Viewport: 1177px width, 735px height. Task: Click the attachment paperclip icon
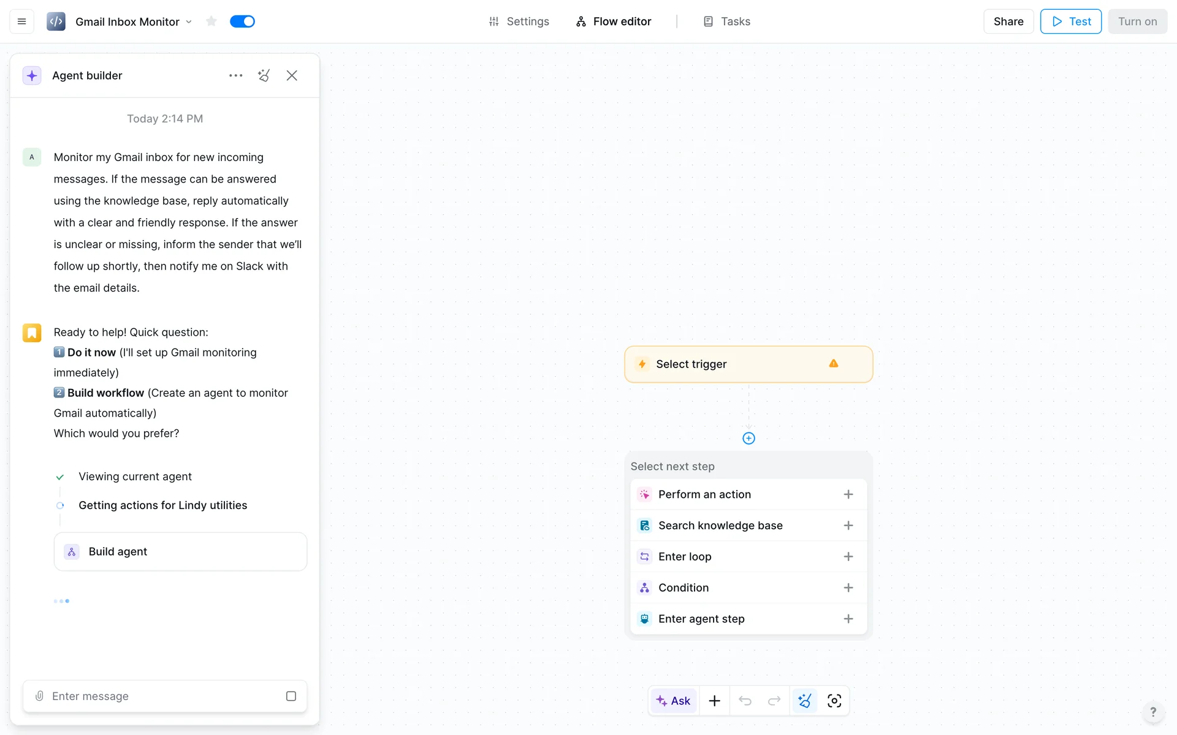(39, 696)
